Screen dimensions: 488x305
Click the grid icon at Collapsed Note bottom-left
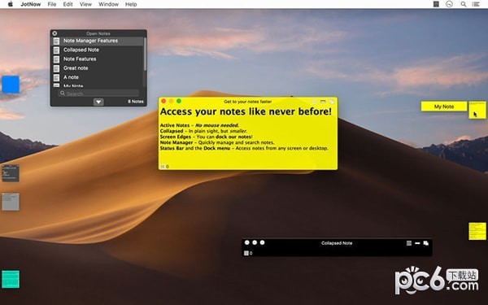pos(246,253)
